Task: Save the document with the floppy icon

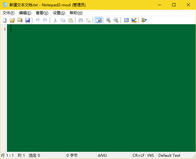Action: pyautogui.click(x=28, y=20)
